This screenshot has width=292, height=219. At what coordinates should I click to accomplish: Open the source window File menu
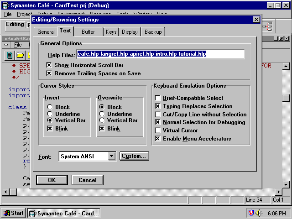point(18,45)
